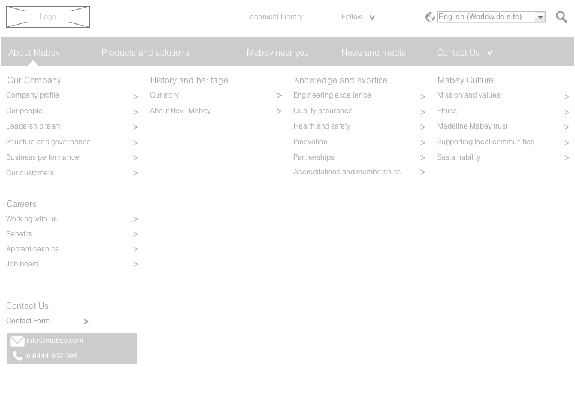Open the Job board link
Viewport: 575px width, 395px height.
click(x=22, y=264)
